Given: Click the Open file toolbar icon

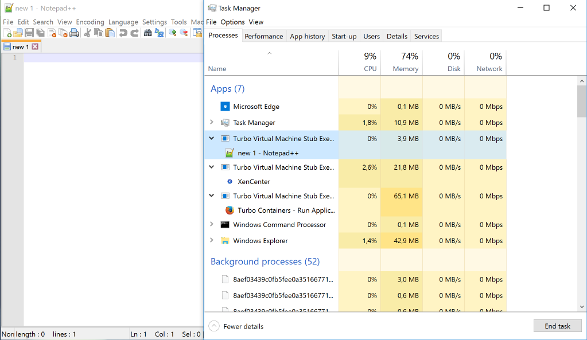Looking at the screenshot, I should point(18,33).
